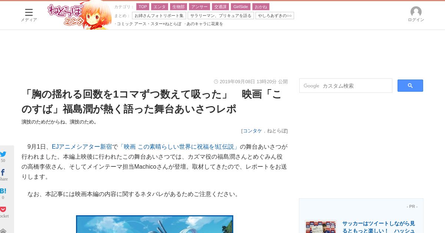Image resolution: width=445 pixels, height=233 pixels.
Task: Open サラリーマン、プリキュアを語る summary link
Action: tap(221, 16)
